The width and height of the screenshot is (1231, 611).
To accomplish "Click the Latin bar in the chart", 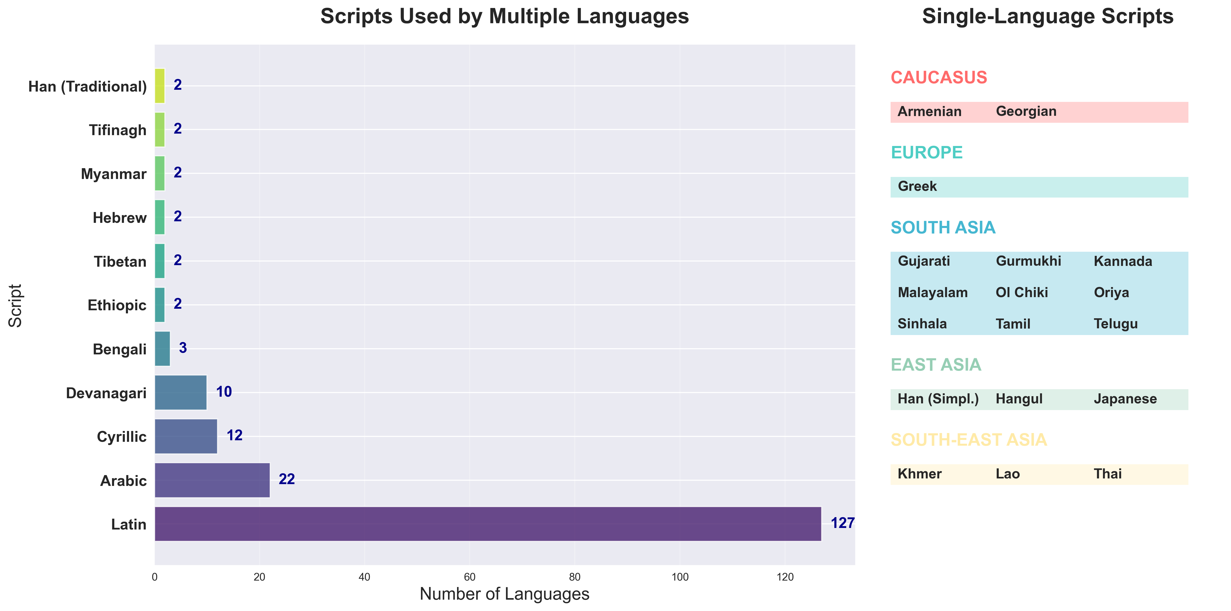I will [x=487, y=524].
